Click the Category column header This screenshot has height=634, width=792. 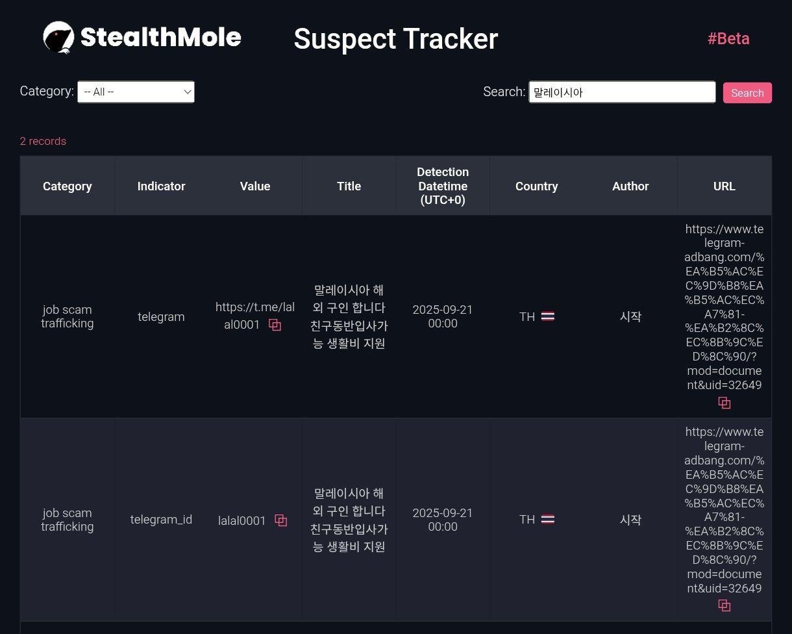(x=68, y=186)
